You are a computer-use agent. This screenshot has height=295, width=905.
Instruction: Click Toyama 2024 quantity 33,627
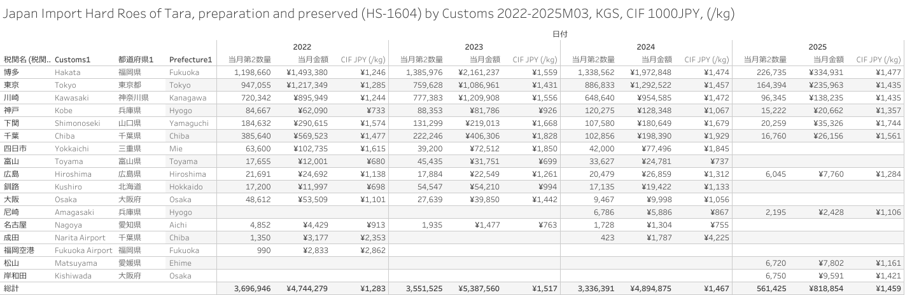pos(601,161)
